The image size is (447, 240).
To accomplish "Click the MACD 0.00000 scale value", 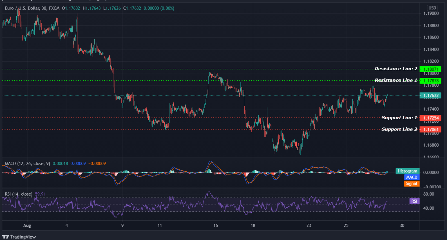I will 431,172.
